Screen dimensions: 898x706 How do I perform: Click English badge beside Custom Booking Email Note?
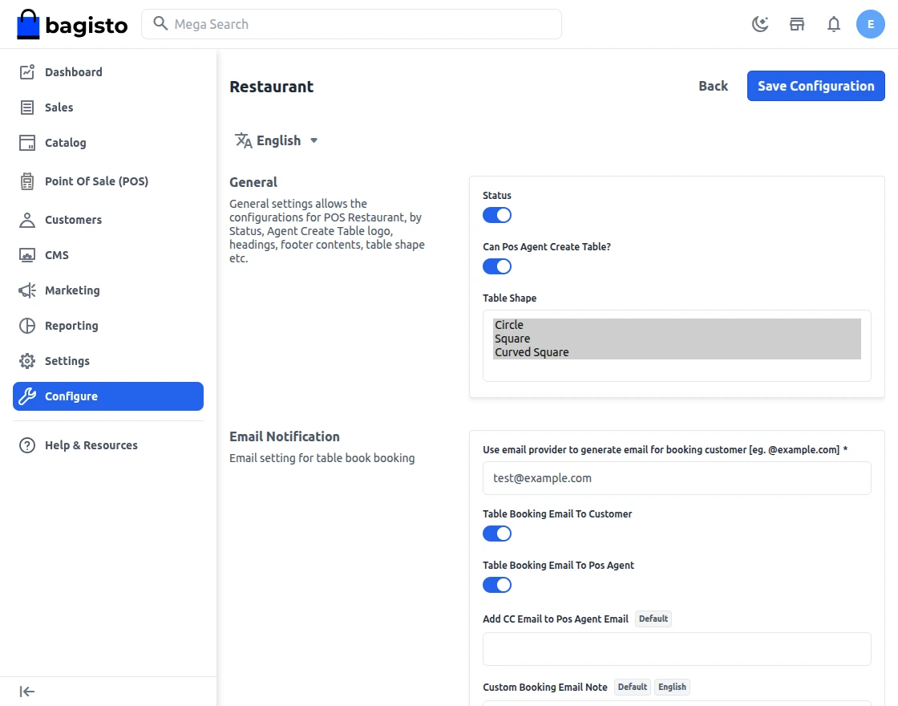coord(672,687)
